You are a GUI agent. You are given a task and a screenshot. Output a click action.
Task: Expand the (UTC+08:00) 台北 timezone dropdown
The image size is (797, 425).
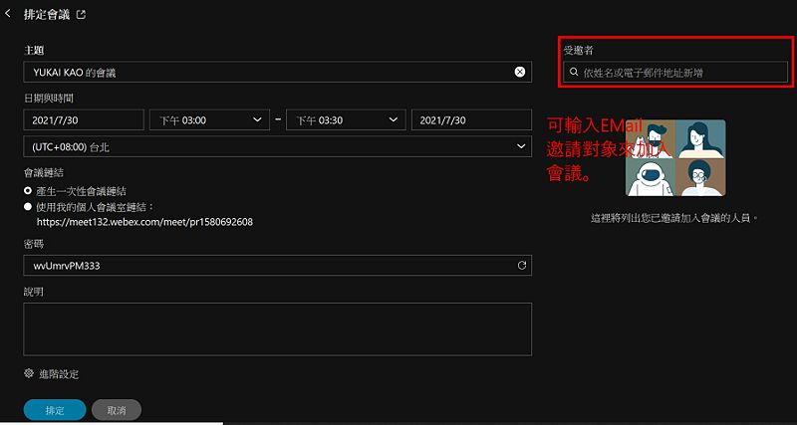(x=278, y=146)
